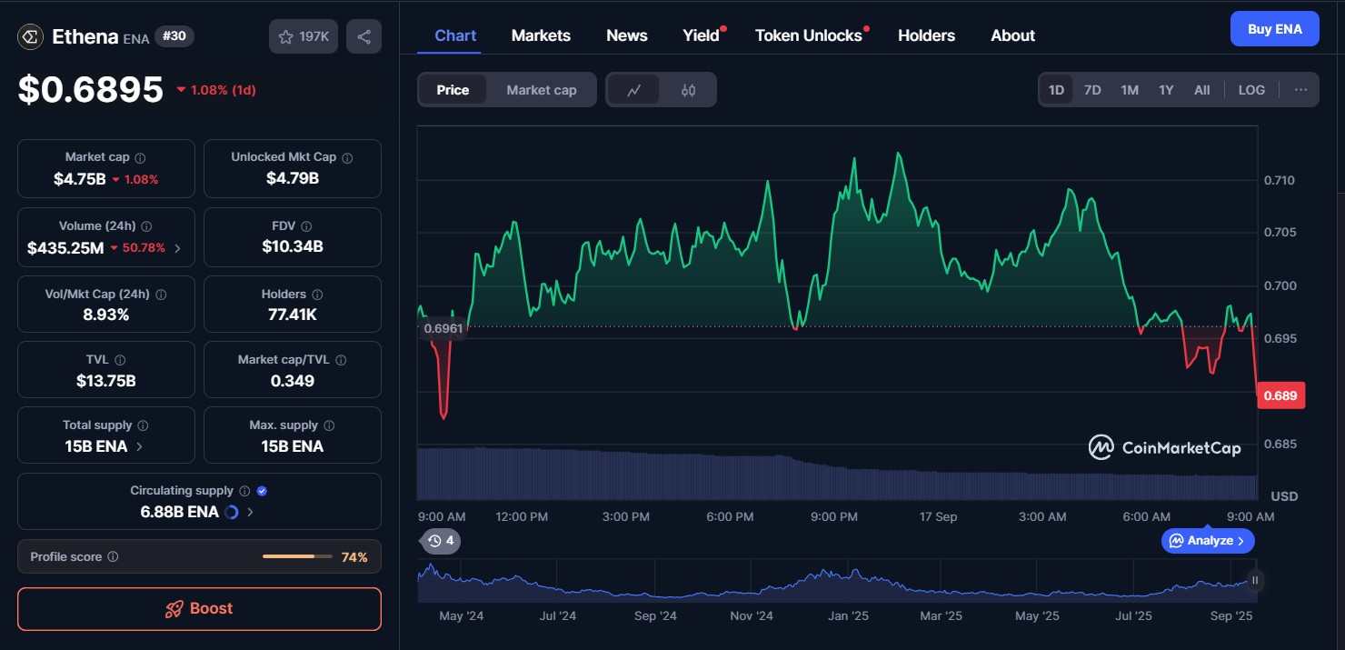Set chart range to 1D

1056,90
